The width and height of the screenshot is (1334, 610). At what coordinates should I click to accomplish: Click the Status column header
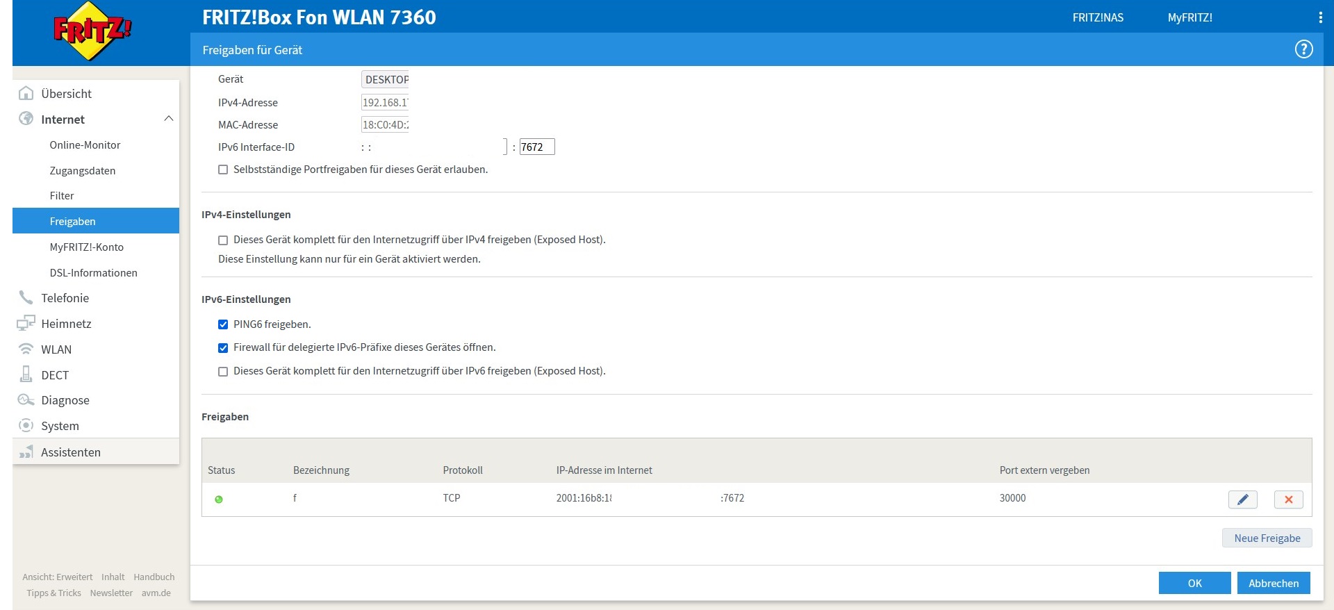(x=221, y=470)
